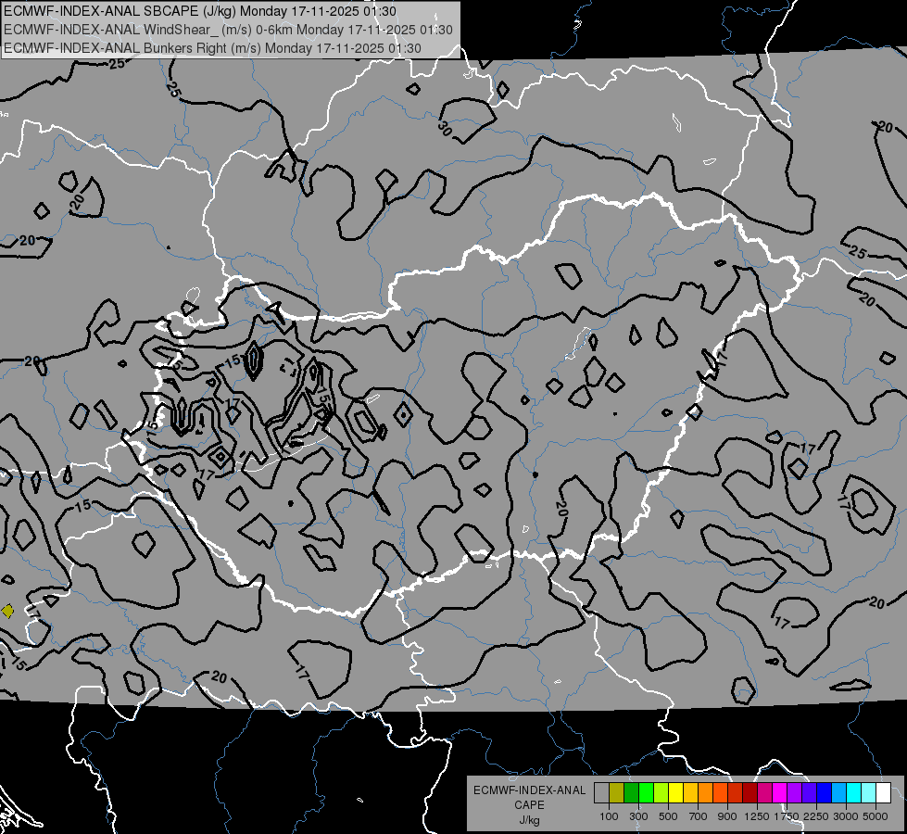Click the purple legend swatch
The image size is (907, 834).
(x=795, y=793)
